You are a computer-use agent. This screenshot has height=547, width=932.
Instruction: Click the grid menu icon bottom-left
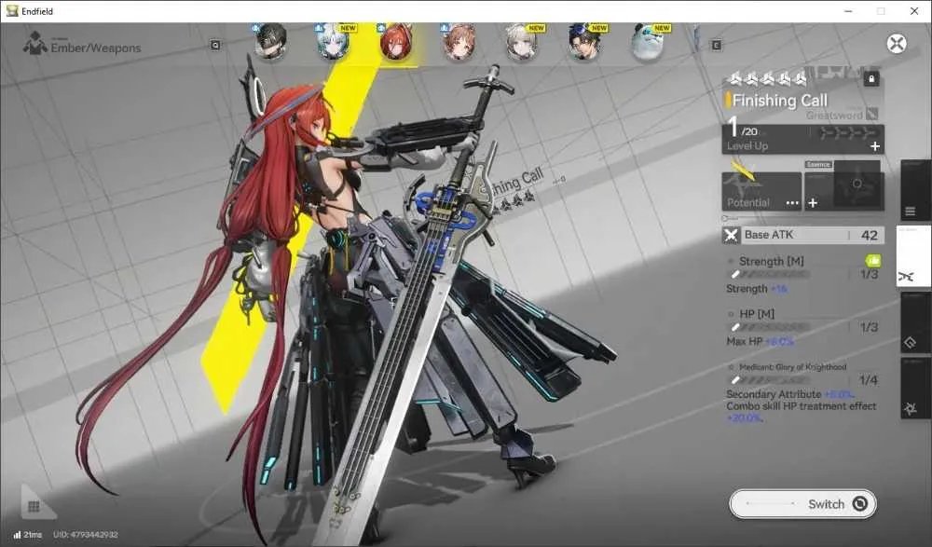coord(34,507)
